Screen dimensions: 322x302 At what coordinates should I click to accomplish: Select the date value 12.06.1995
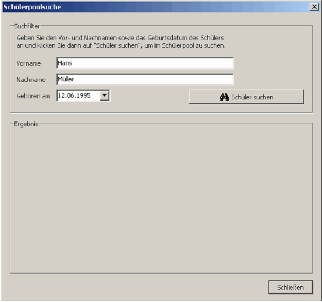pos(74,96)
